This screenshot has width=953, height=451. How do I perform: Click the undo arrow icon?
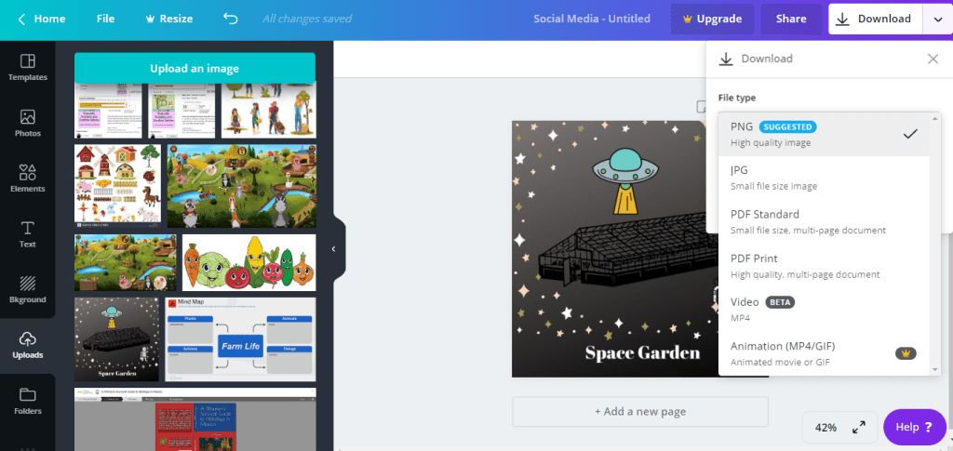point(231,19)
